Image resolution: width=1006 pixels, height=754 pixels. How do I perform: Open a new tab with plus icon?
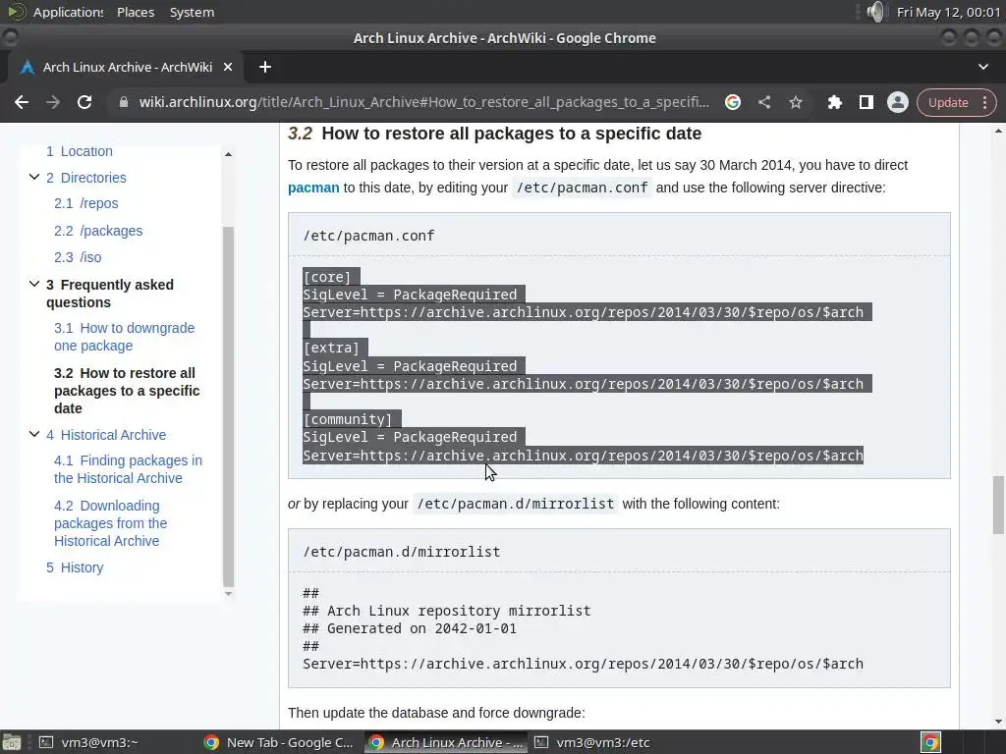[x=265, y=67]
